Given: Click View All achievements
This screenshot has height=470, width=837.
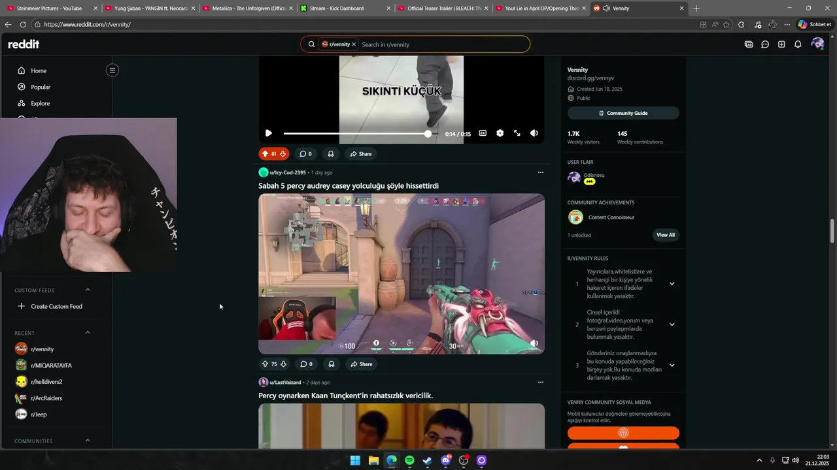Looking at the screenshot, I should [666, 235].
